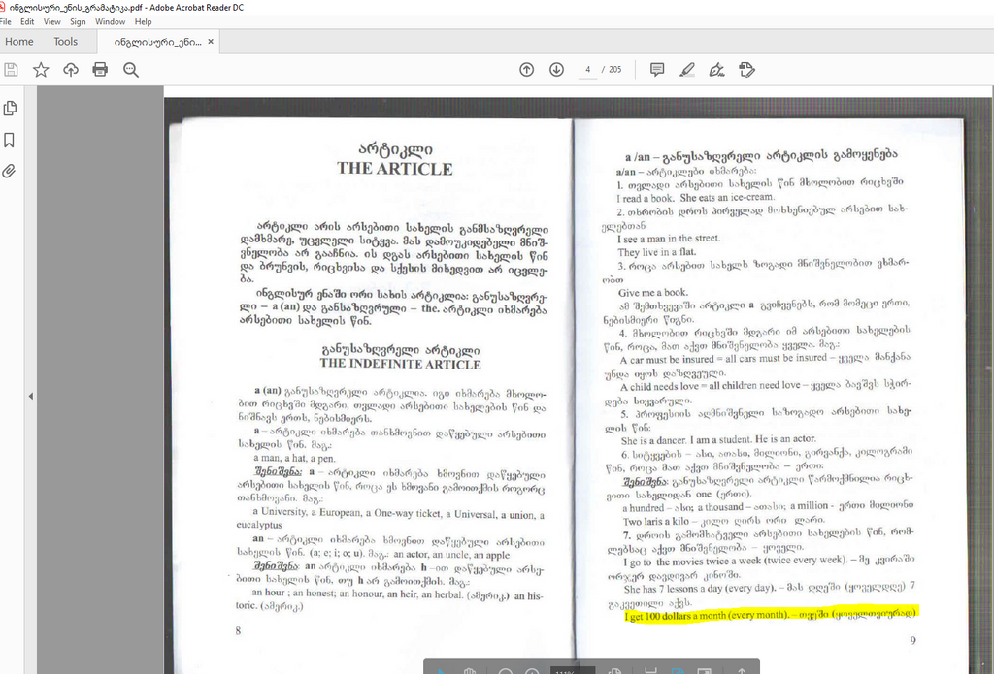Click the line starting 'A child needs love'
This screenshot has height=674, width=994.
[765, 385]
